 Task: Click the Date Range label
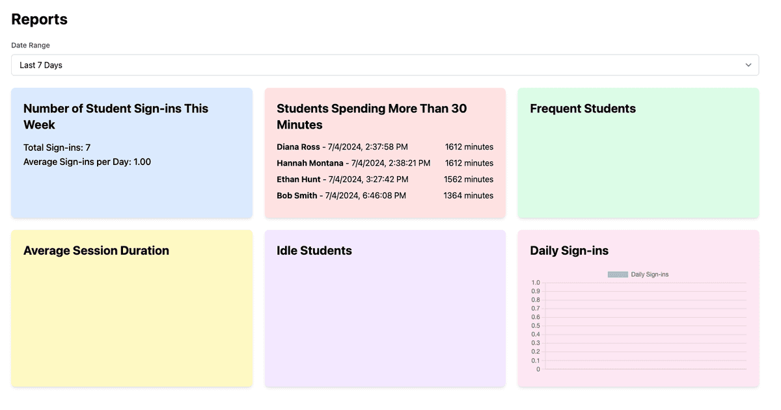pos(31,45)
